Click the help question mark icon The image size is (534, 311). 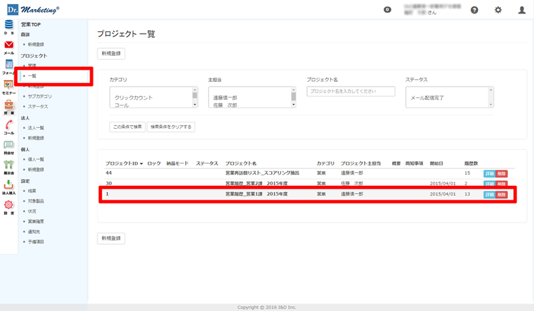pos(474,10)
